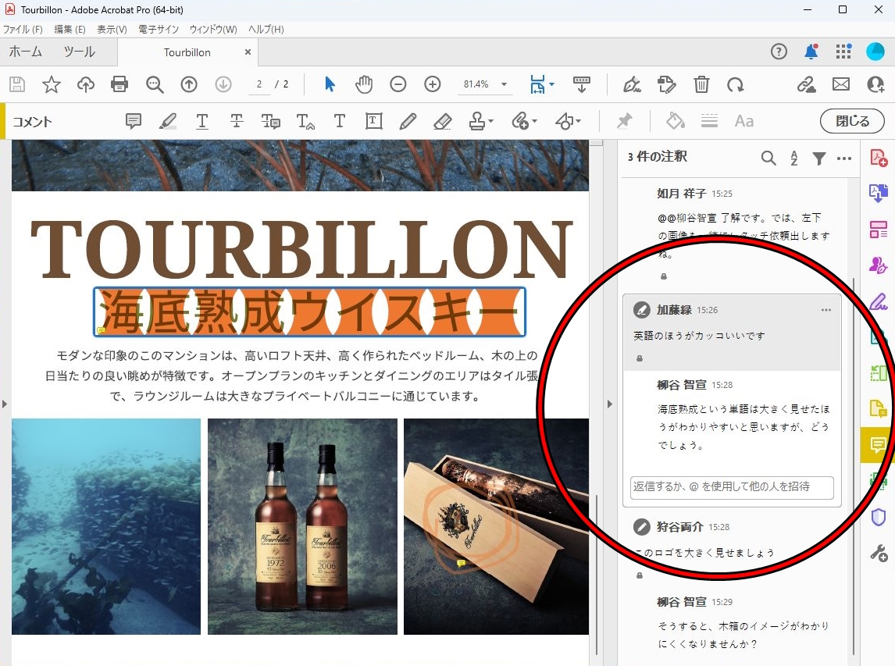Open the fill color swatch picker
895x666 pixels.
click(x=675, y=121)
